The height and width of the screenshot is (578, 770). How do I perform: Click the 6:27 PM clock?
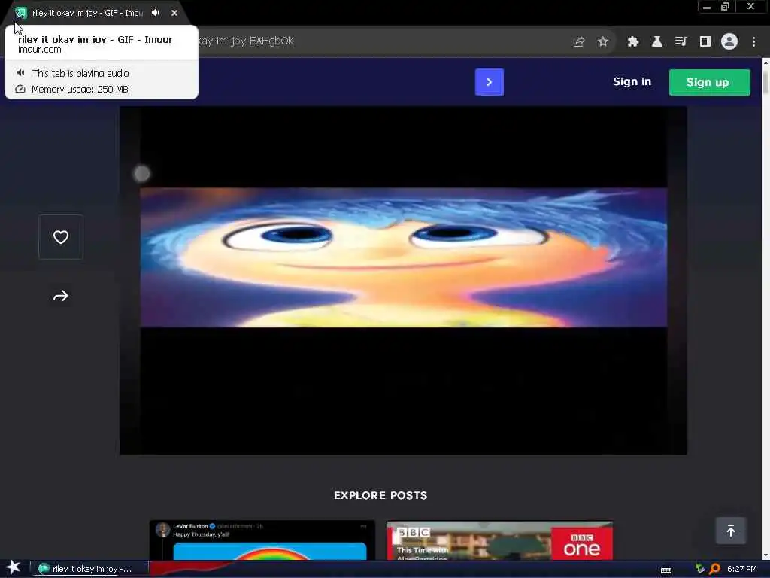[741, 569]
